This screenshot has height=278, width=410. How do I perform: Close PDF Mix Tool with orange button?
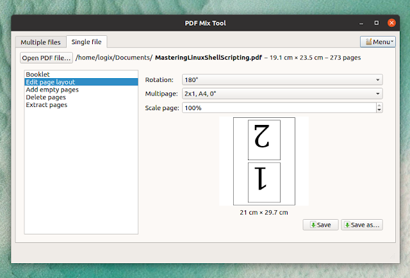[x=391, y=23]
